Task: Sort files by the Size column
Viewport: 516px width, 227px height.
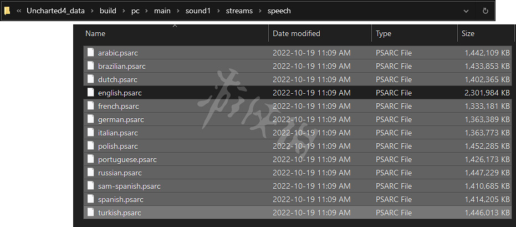Action: tap(468, 33)
